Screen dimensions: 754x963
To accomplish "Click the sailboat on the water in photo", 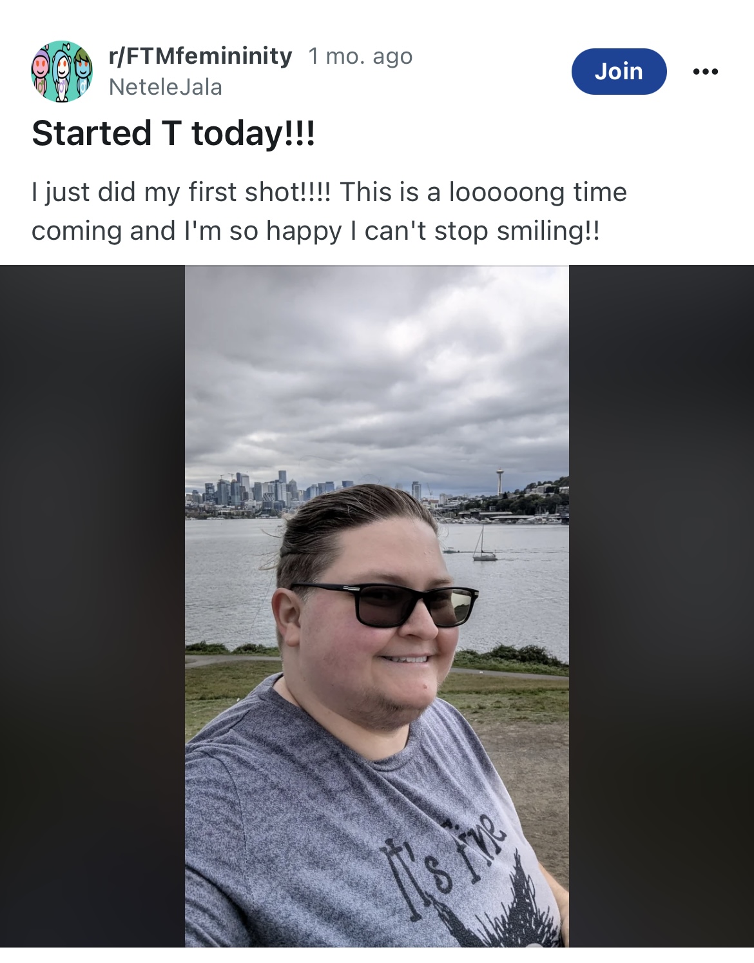I will 484,543.
